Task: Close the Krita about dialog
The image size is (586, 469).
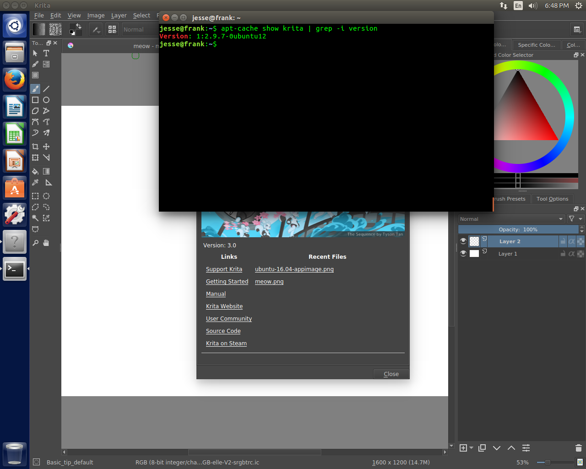Action: (x=391, y=374)
